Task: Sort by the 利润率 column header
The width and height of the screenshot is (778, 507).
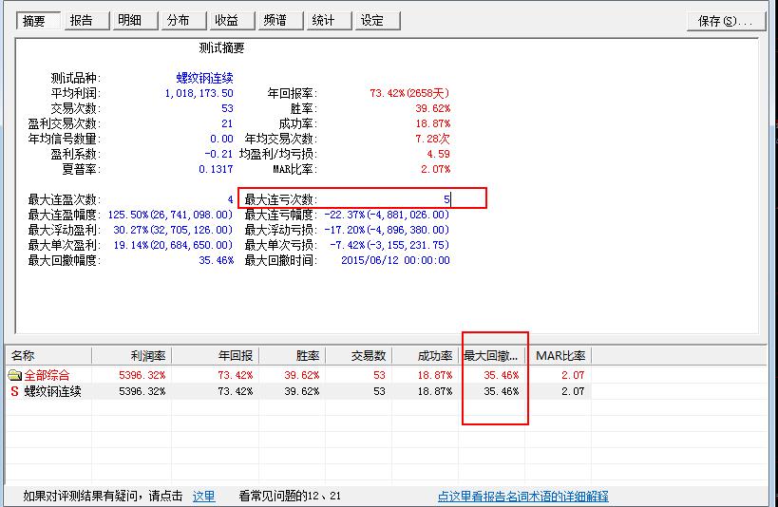Action: click(131, 356)
